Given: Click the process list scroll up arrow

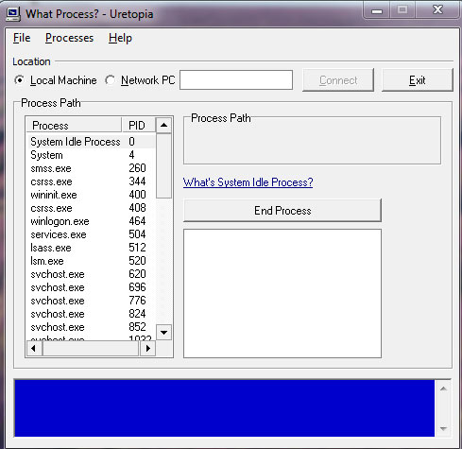Looking at the screenshot, I should click(163, 125).
